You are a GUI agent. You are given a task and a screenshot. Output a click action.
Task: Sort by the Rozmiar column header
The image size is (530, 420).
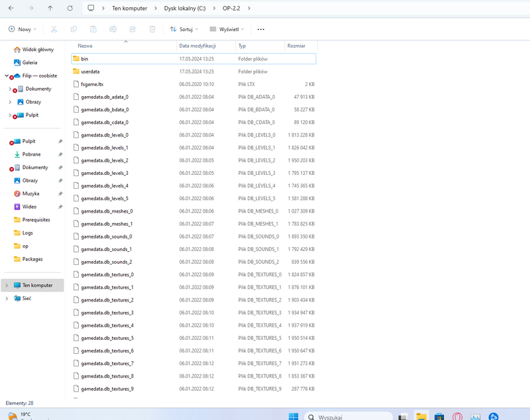296,46
